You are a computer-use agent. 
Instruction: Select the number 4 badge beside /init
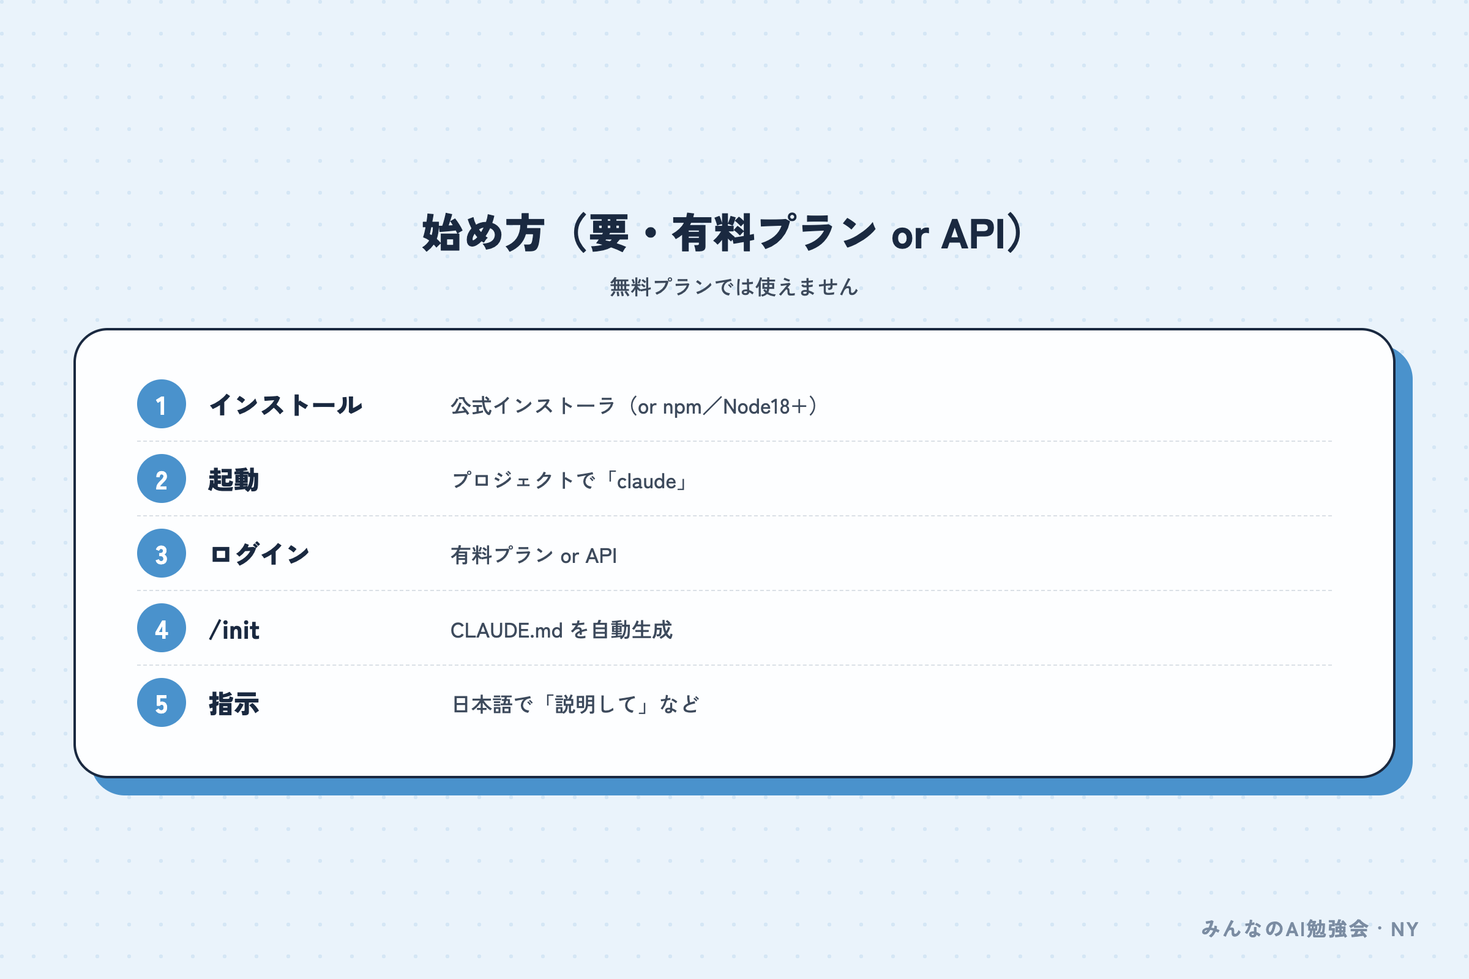pos(161,628)
